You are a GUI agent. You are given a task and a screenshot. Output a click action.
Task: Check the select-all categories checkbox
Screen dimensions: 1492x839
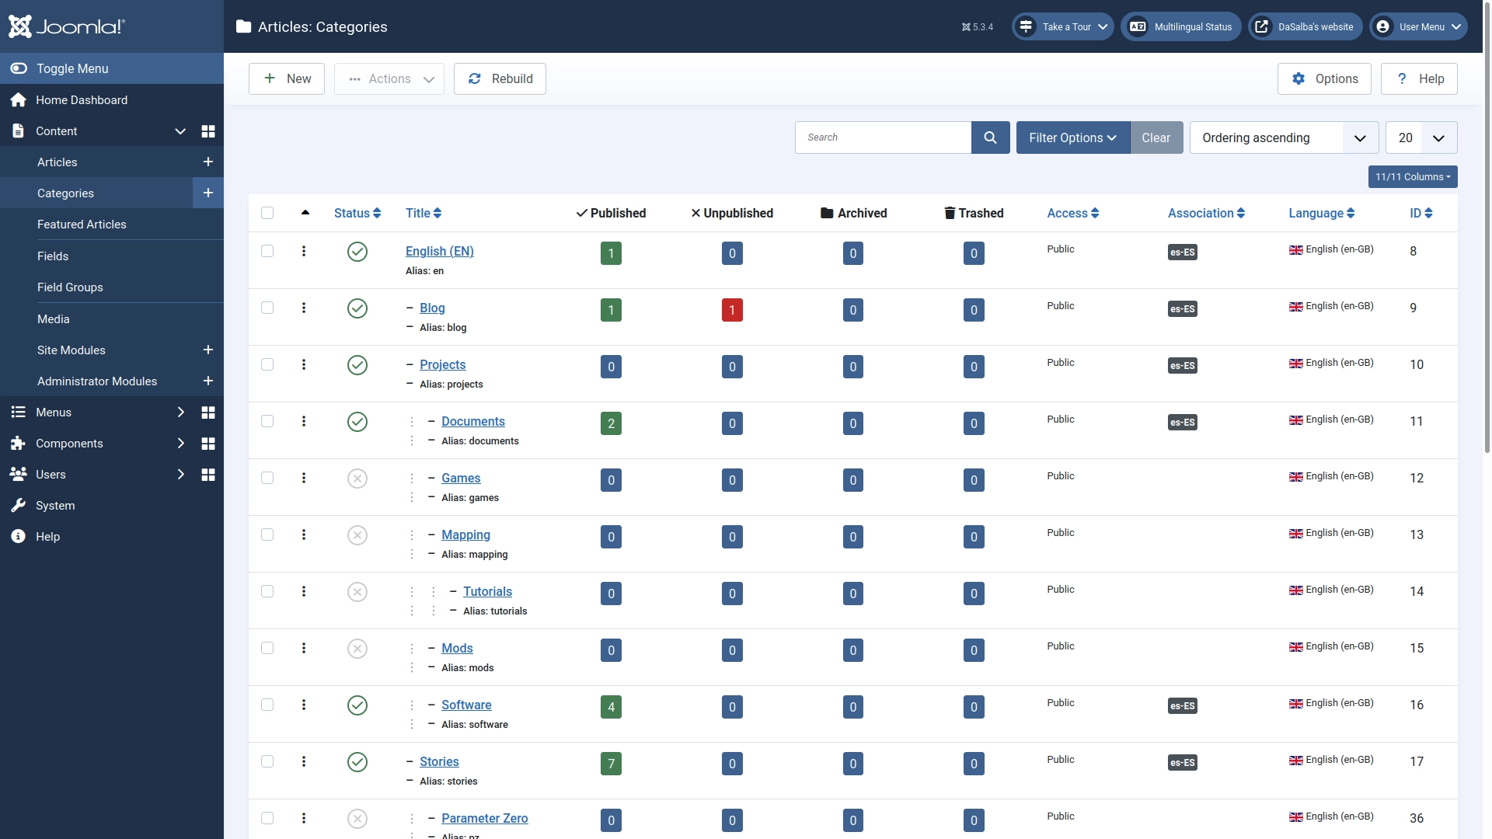click(x=267, y=213)
